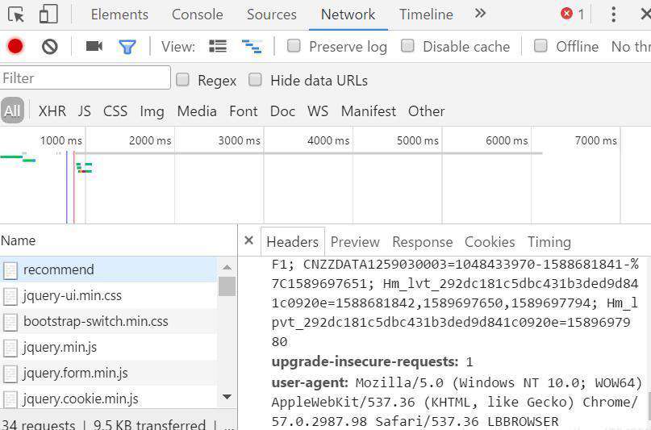Check the Regex filter option
This screenshot has height=430, width=651.
[x=182, y=79]
